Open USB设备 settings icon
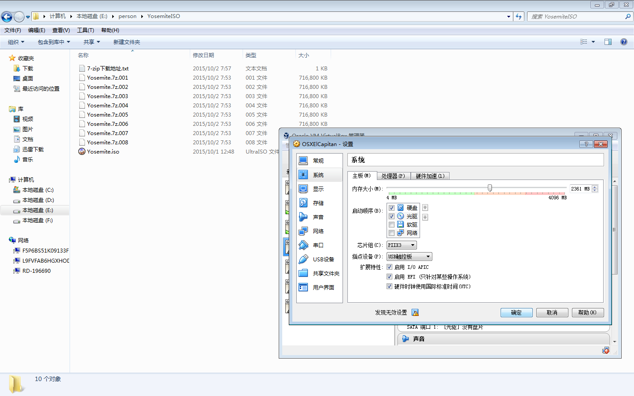 click(303, 259)
